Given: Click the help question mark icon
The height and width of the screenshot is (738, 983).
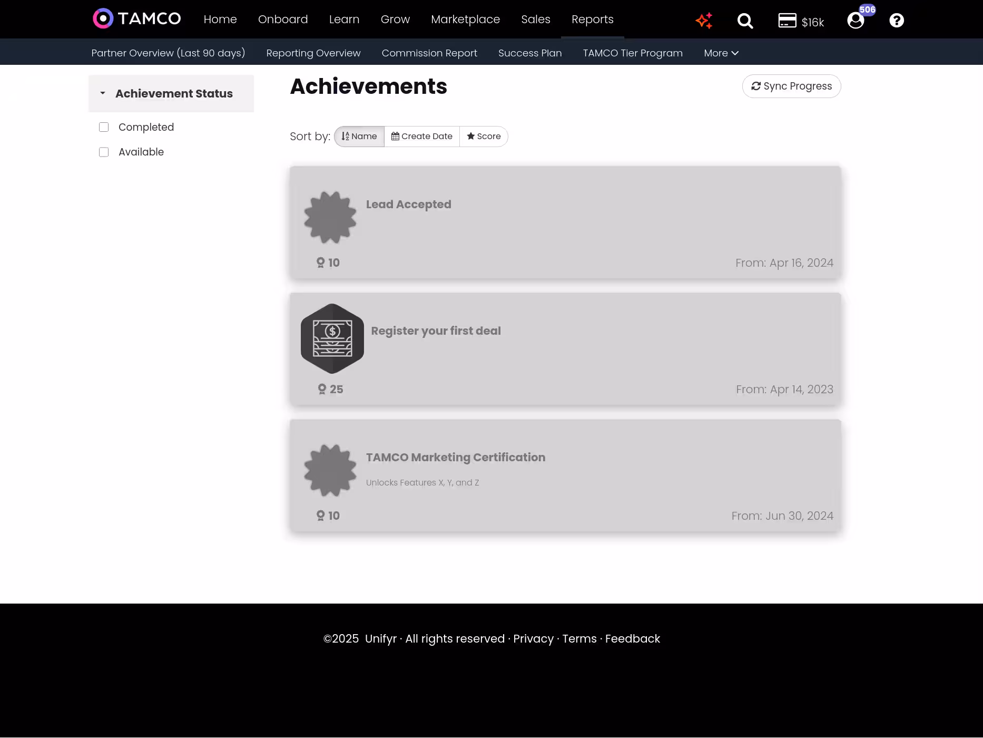Looking at the screenshot, I should (896, 21).
